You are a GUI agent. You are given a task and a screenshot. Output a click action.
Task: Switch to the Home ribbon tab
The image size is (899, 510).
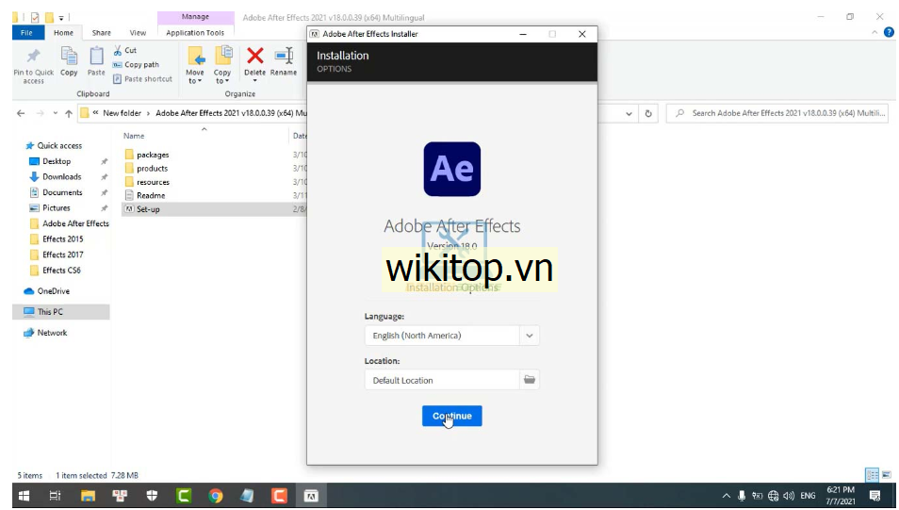click(x=63, y=33)
